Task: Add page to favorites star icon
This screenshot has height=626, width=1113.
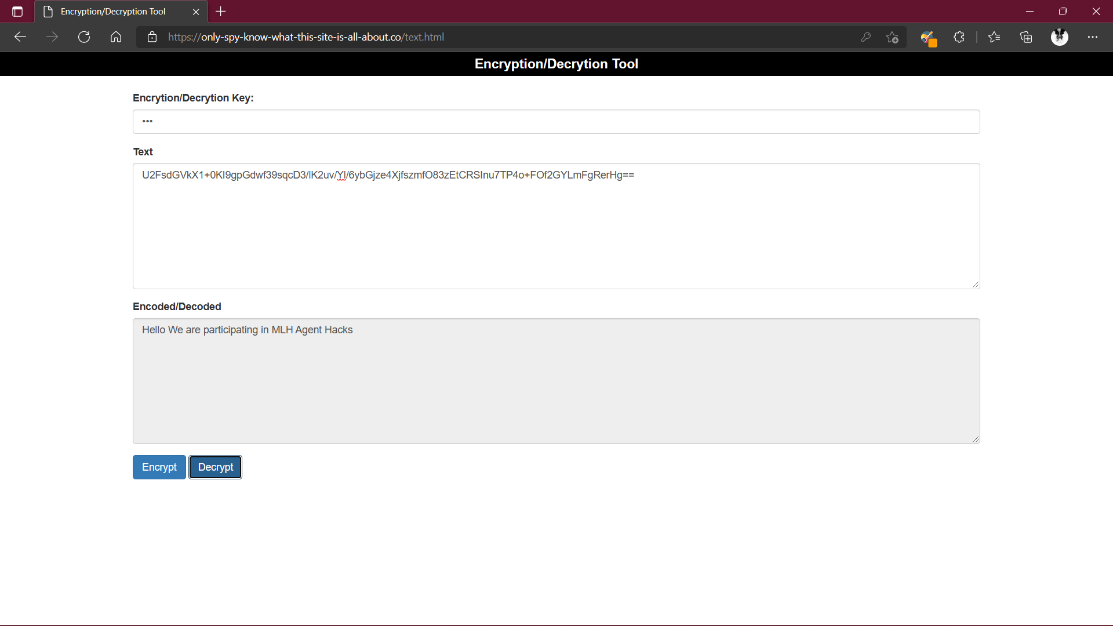Action: click(892, 37)
